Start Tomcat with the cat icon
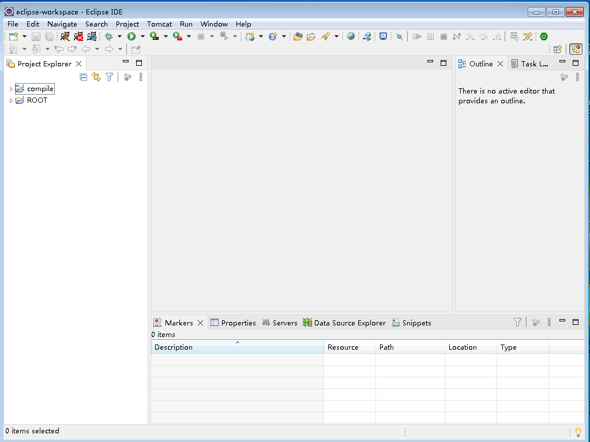 pos(65,36)
